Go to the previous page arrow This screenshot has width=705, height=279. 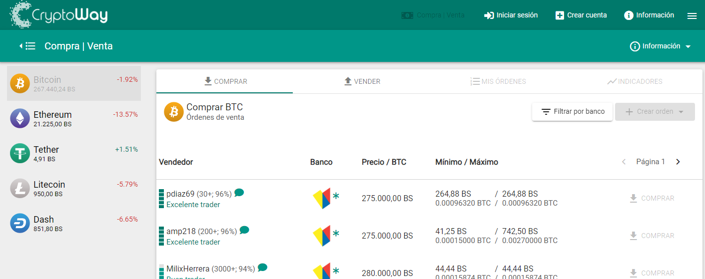(x=624, y=162)
